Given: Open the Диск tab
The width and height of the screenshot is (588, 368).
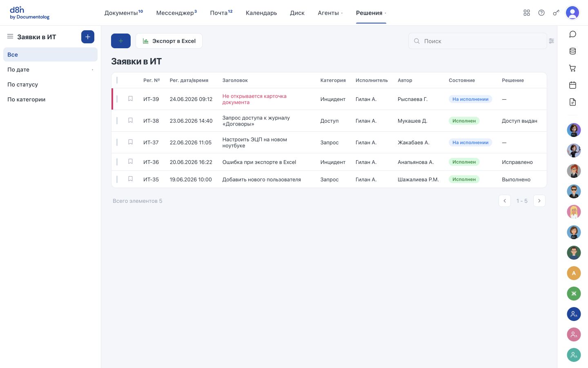Looking at the screenshot, I should tap(297, 13).
